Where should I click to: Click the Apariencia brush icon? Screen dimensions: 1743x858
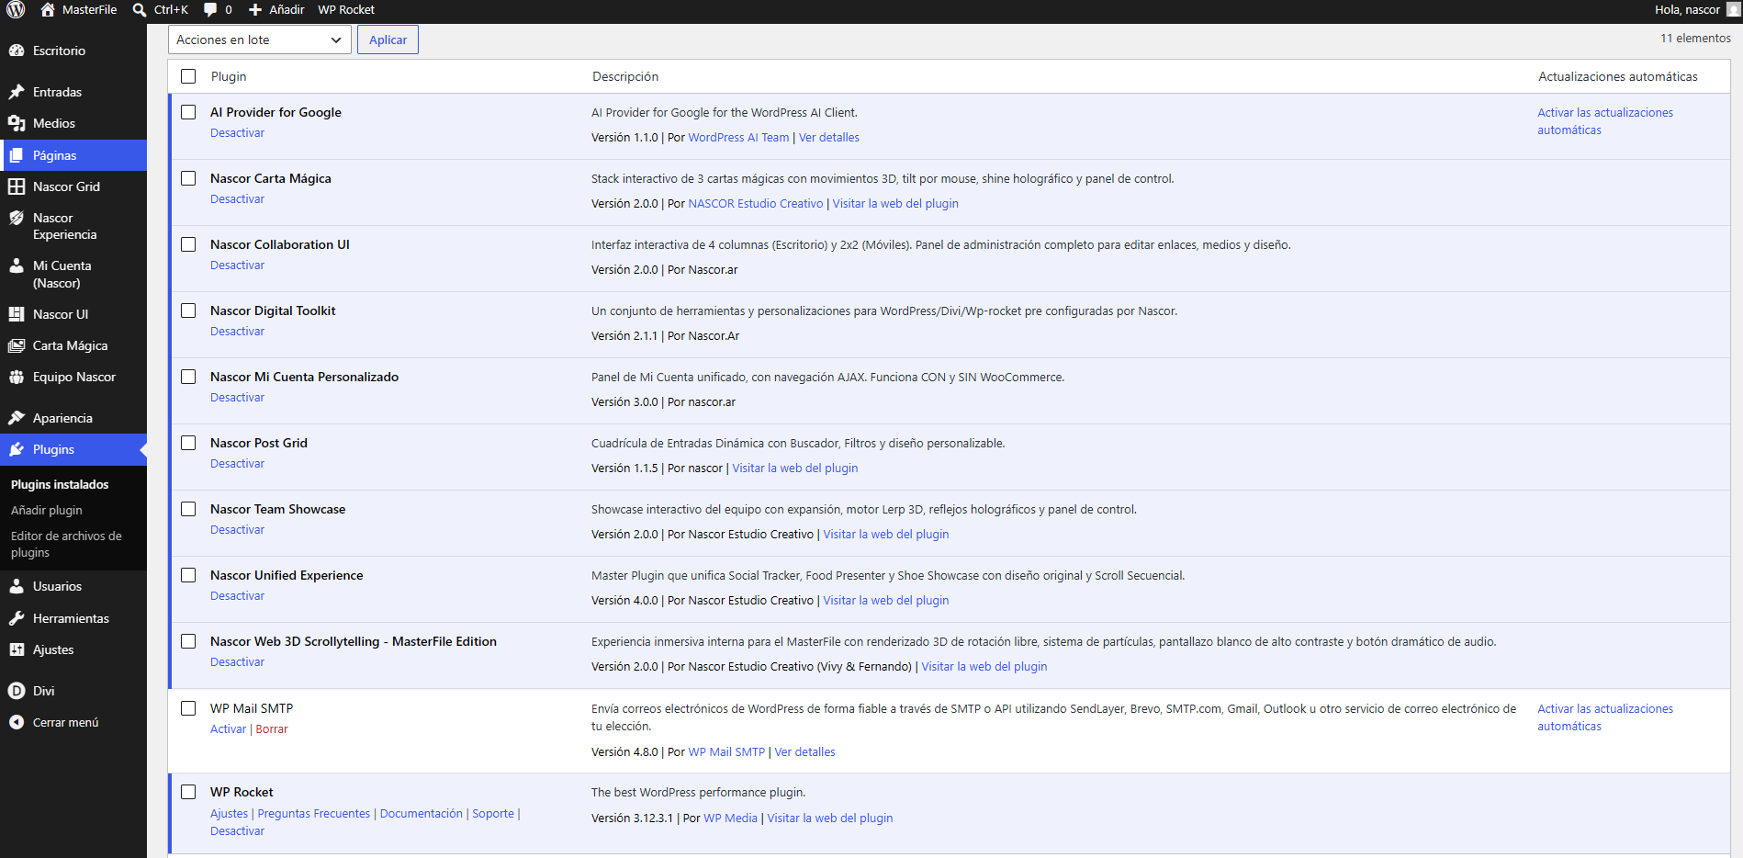coord(17,418)
